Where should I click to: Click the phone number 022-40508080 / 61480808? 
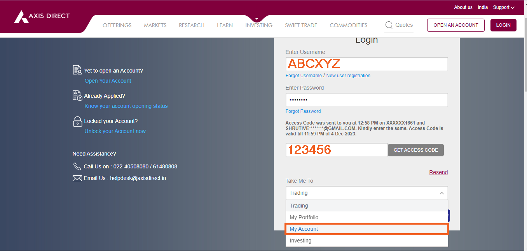(x=146, y=166)
